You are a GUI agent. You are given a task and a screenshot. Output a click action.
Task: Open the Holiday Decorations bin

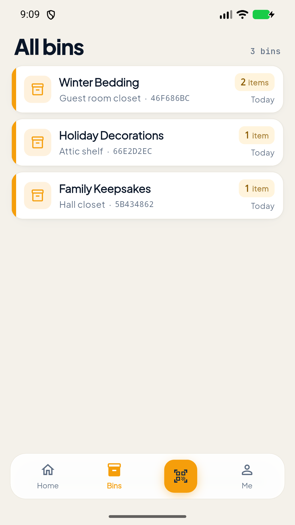coord(147,142)
